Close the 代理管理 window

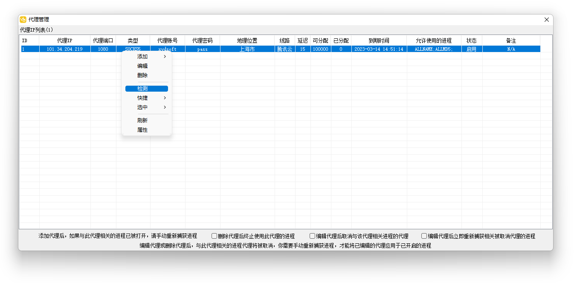[x=546, y=20]
